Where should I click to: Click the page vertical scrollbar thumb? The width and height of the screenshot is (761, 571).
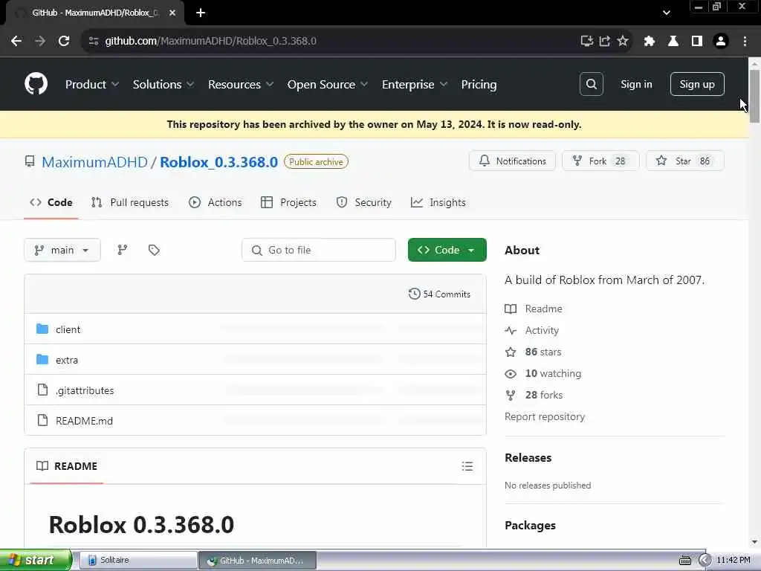[754, 96]
